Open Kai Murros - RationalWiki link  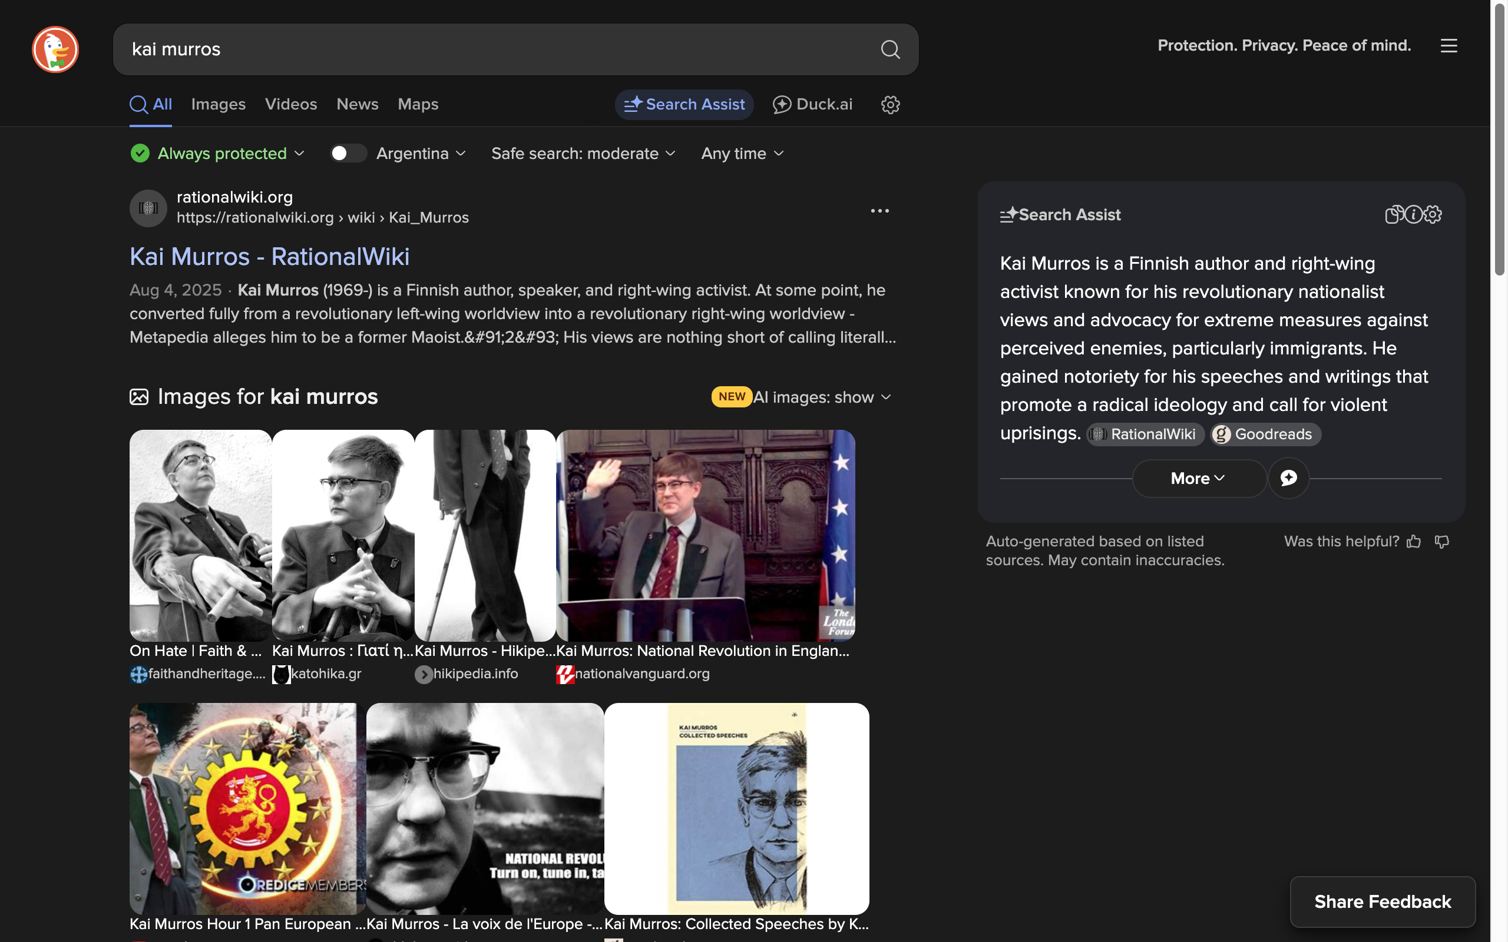(x=269, y=257)
